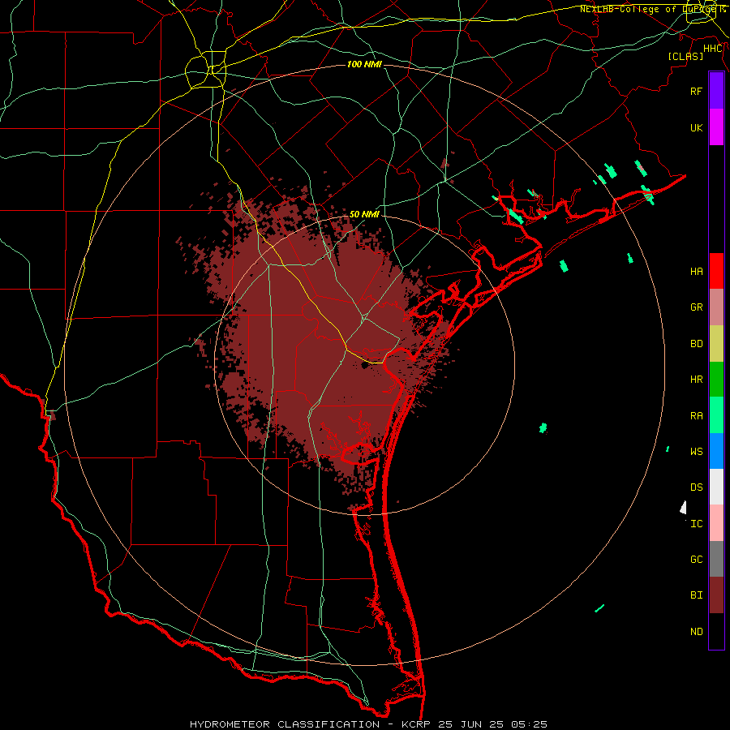Click the 50 NMI range ring label
This screenshot has height=730, width=730.
pyautogui.click(x=364, y=214)
